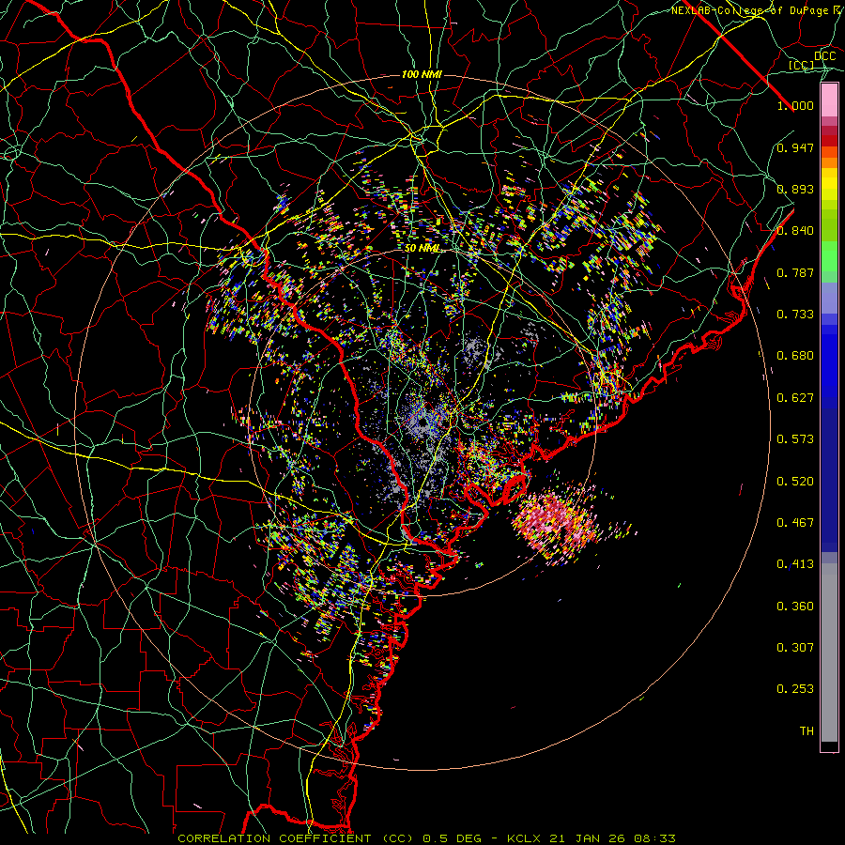Select the 0.307 legend value
Viewport: 845px width, 845px height.
pyautogui.click(x=795, y=647)
